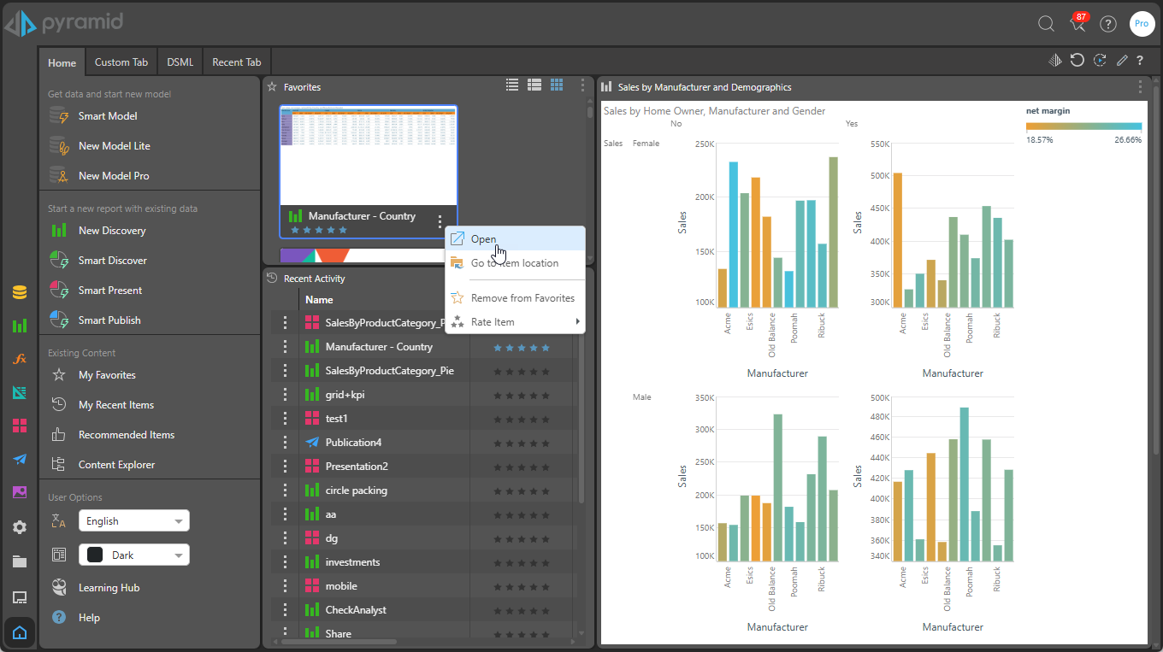Open row menu for CheckAnalyst

286,610
